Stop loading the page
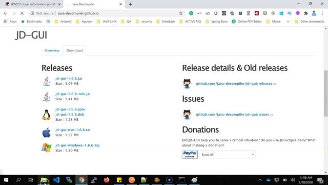The image size is (328, 185). [x=22, y=13]
